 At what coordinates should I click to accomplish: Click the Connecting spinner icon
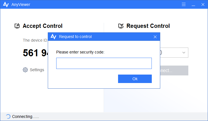(x=8, y=116)
